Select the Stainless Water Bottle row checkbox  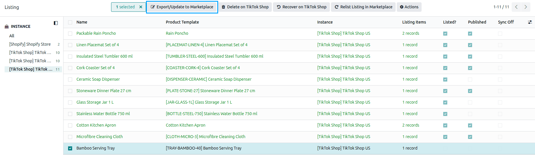(70, 114)
